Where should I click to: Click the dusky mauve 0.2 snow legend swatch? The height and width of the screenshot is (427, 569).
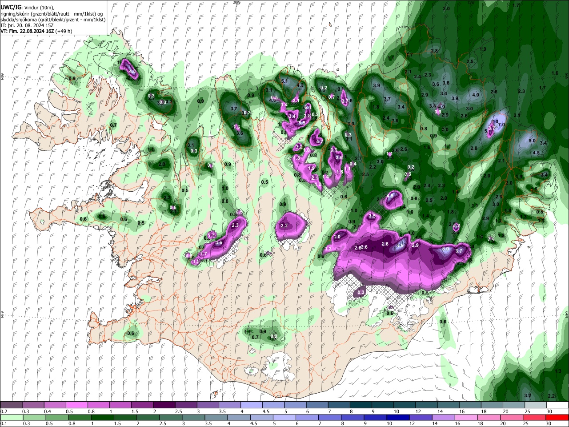pyautogui.click(x=11, y=405)
